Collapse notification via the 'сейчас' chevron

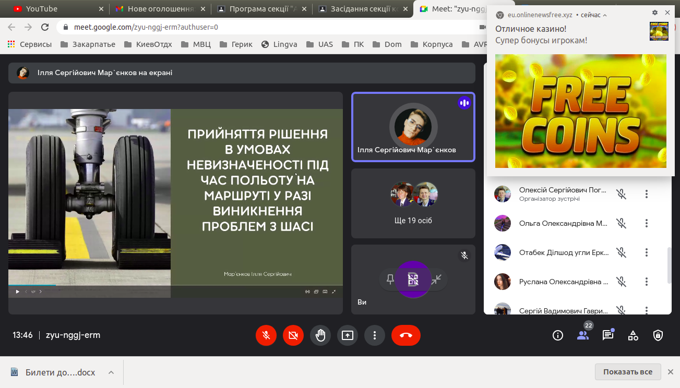605,15
